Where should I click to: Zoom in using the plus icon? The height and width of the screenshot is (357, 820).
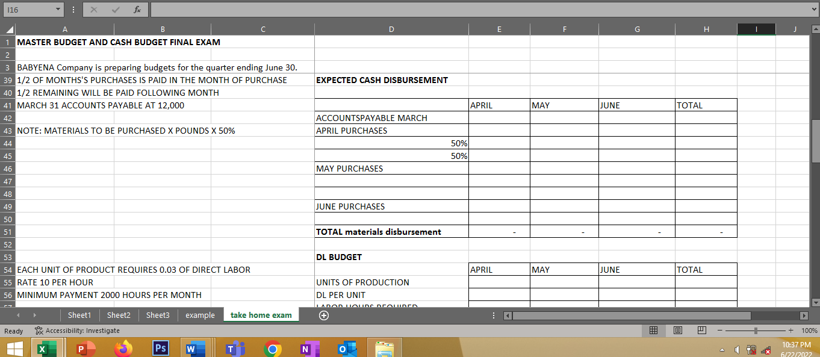[x=790, y=330]
